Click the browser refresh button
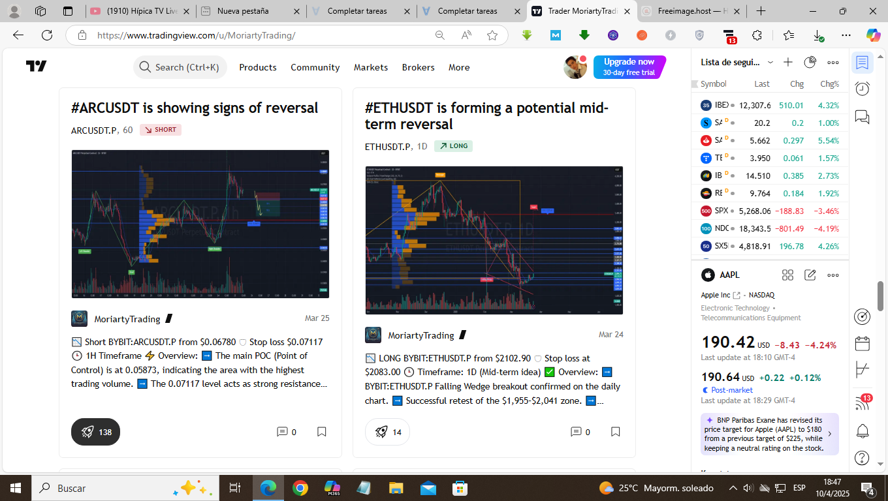Image resolution: width=888 pixels, height=501 pixels. (x=47, y=35)
